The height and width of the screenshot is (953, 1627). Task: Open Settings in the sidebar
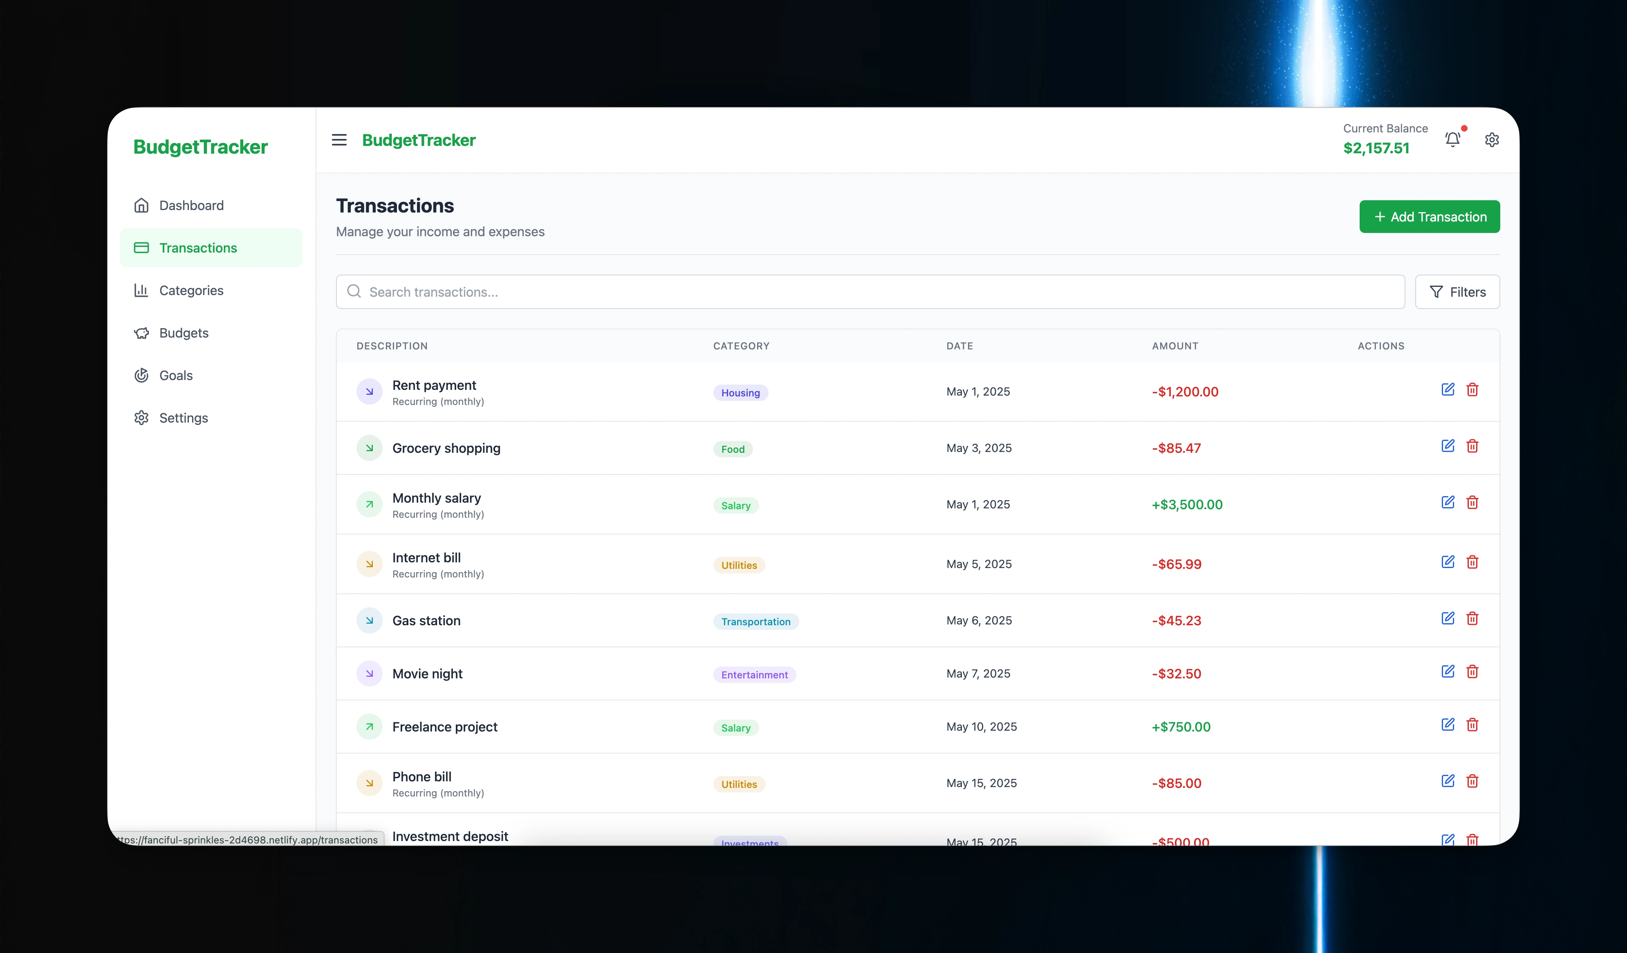(x=211, y=418)
